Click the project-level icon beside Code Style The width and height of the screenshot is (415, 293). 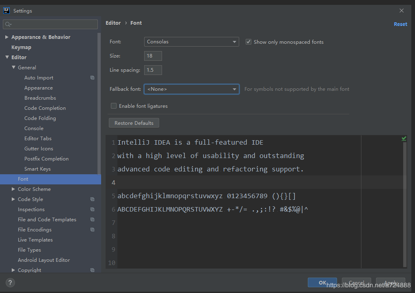point(92,199)
